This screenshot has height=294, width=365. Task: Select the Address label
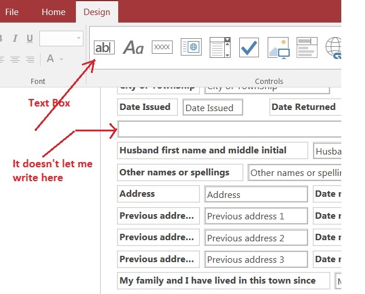point(158,194)
